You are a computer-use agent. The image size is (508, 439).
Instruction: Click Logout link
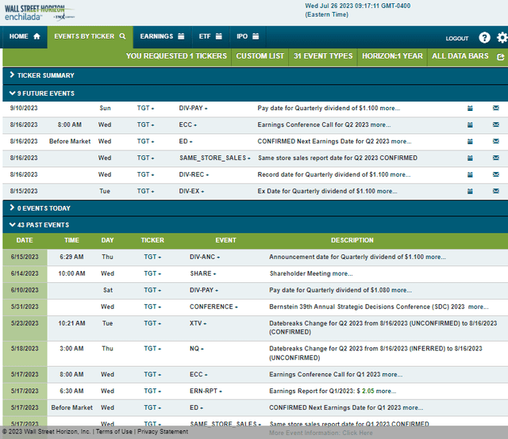coord(457,39)
